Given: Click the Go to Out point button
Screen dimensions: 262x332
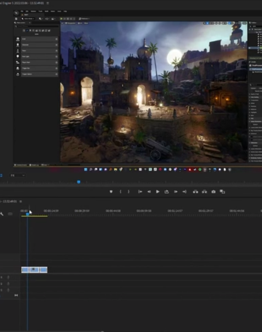Looking at the screenshot, I should tap(184, 192).
